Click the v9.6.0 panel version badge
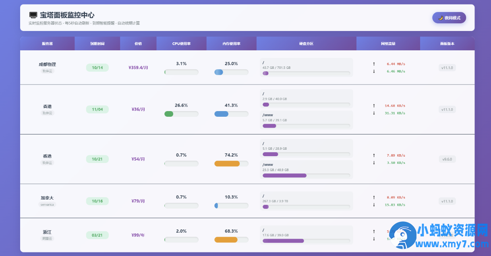 [447, 159]
